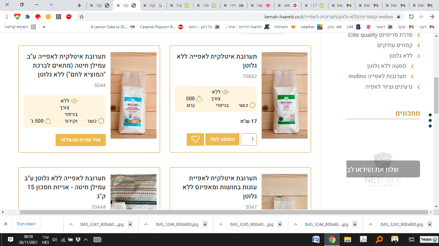Screen dimensions: 439x246
Task: Show hidden system tray icons
Action: point(85,240)
